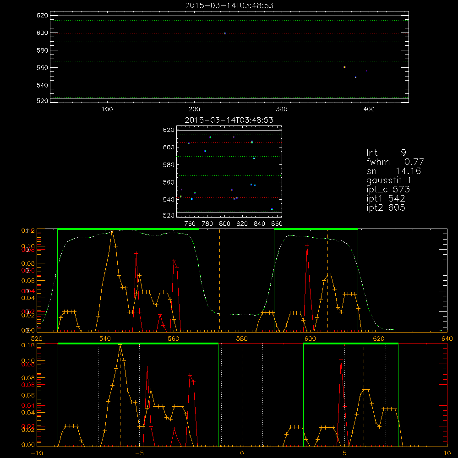This screenshot has height=458, width=458.
Task: Click top plot's faint rightmost data point
Action: [366, 71]
